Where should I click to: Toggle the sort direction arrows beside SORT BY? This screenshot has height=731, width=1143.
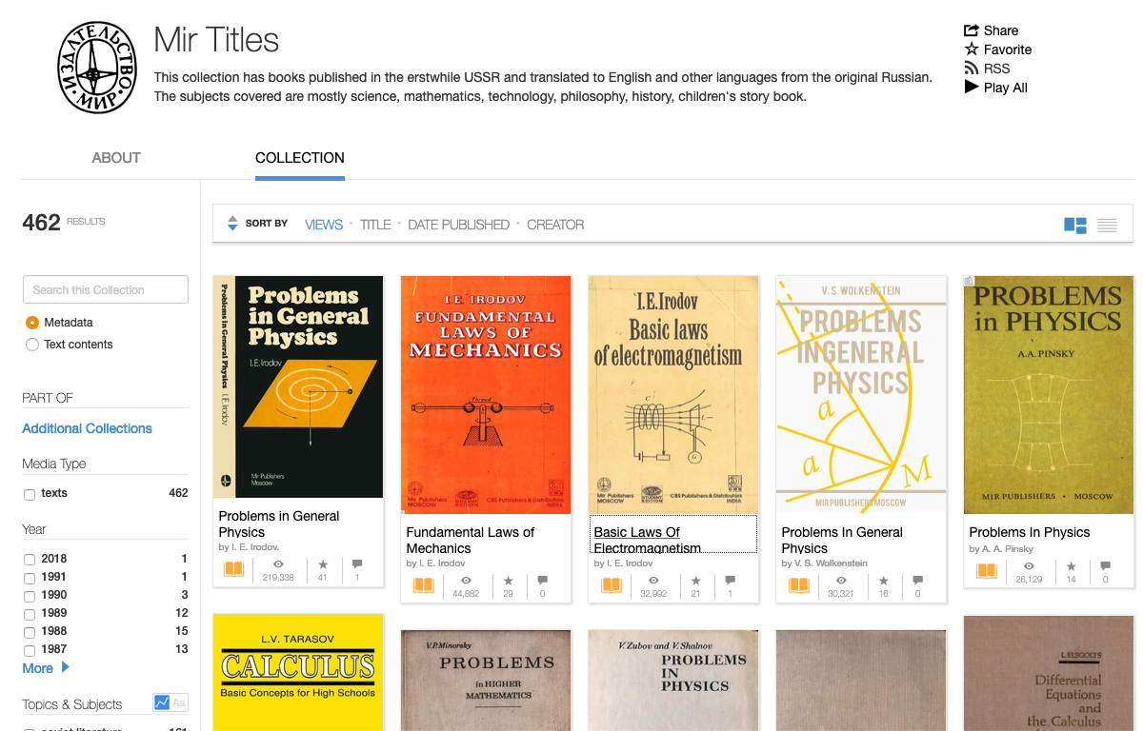(232, 223)
